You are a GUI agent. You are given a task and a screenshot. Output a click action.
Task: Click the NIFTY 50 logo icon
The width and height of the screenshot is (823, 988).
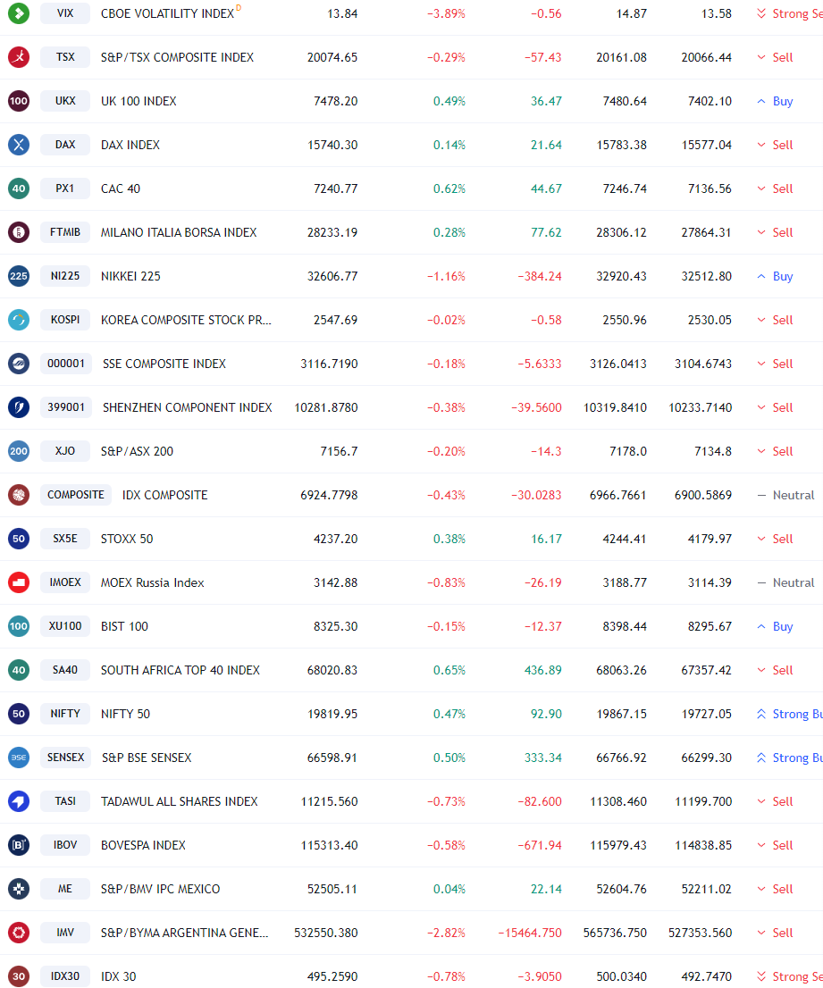pos(19,714)
